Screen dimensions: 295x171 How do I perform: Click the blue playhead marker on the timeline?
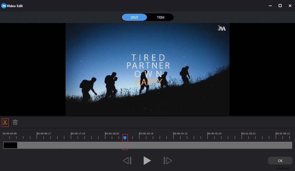(125, 138)
